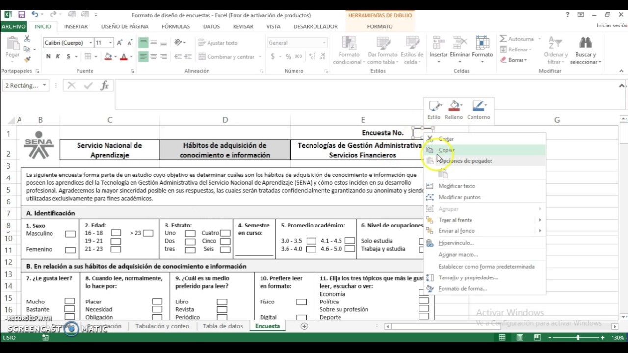Image resolution: width=628 pixels, height=353 pixels.
Task: Decrease font size with the small A icon
Action: [130, 43]
